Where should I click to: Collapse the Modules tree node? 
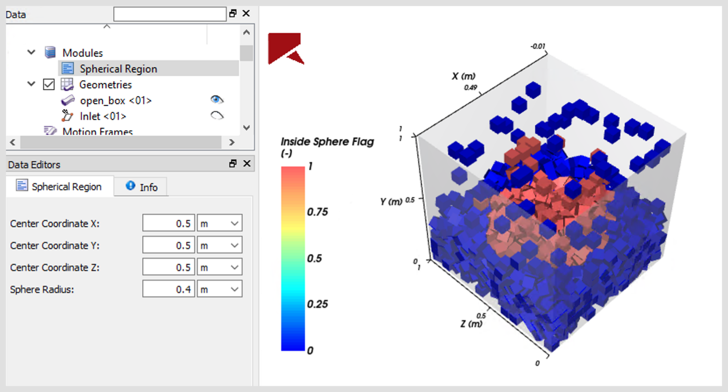31,52
